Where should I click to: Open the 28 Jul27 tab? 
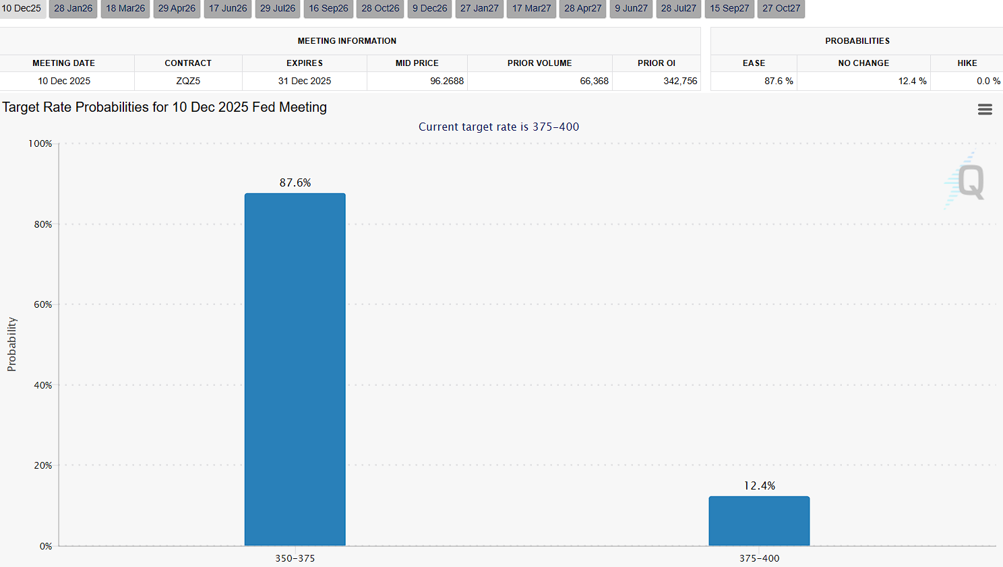tap(679, 9)
